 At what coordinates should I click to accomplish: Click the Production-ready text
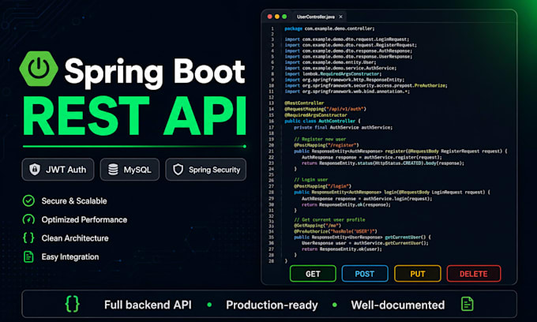pos(272,305)
